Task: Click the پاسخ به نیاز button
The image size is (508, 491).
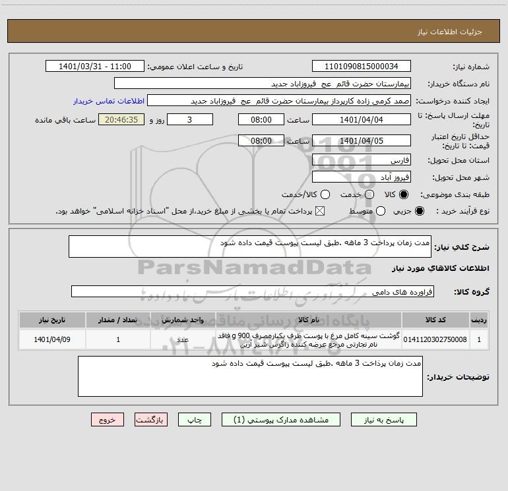Action: pos(384,419)
